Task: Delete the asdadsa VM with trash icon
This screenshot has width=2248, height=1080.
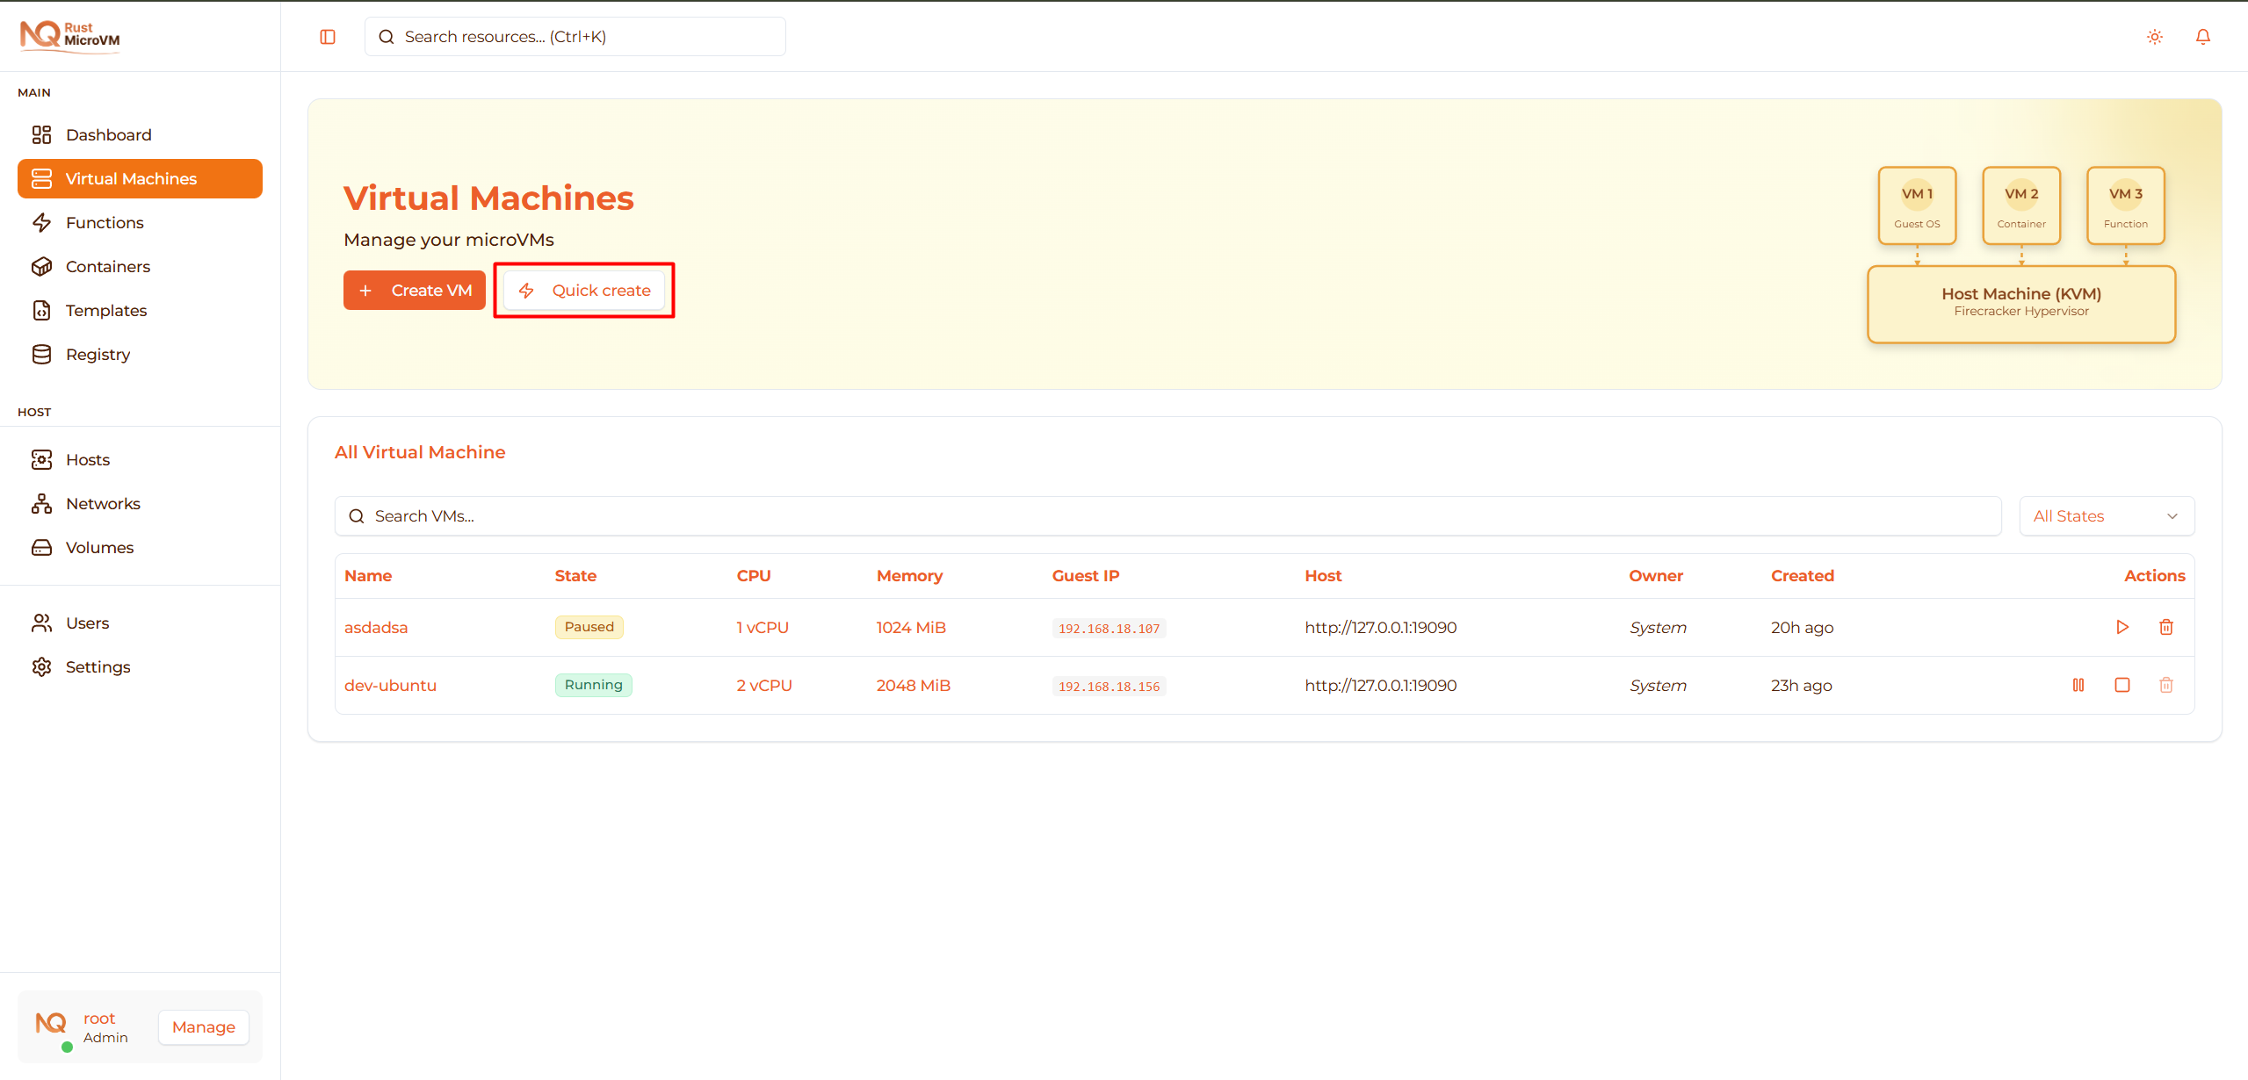Action: coord(2165,627)
